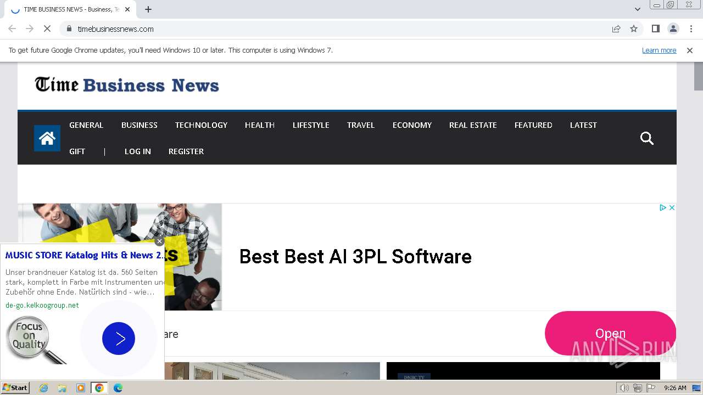Expand the tab search dropdown arrow
Screen dimensions: 703x395
pos(638,9)
